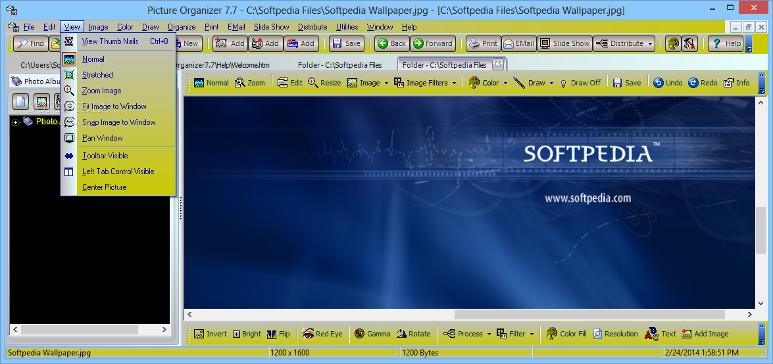Click the Gamma tool
The height and width of the screenshot is (364, 773).
[373, 334]
